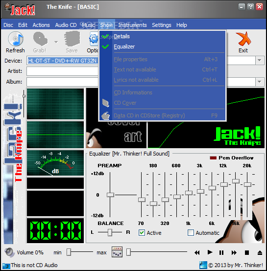The width and height of the screenshot is (267, 271).
Task: Click the 3k equalizer slider handle
Action: (x=200, y=191)
